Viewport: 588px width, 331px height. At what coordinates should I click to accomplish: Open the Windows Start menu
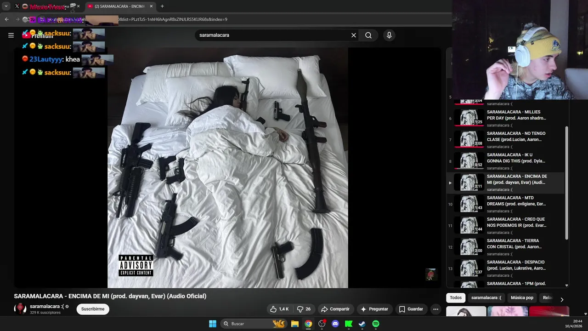pos(213,324)
